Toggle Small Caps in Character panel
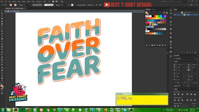Image resolution: width=199 pixels, height=112 pixels. tap(178, 83)
